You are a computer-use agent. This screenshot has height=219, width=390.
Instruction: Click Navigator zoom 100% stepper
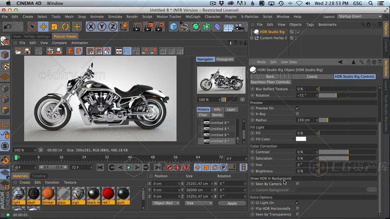(x=219, y=100)
